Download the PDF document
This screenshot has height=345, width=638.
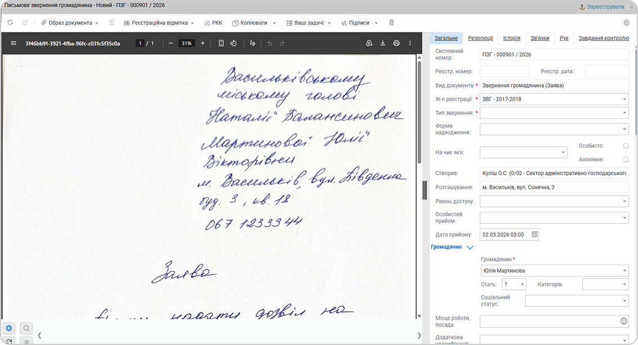tap(383, 43)
